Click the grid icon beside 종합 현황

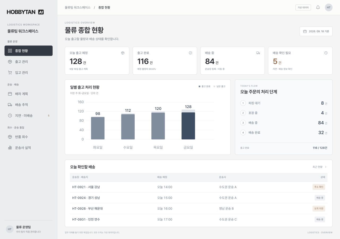tap(10, 51)
